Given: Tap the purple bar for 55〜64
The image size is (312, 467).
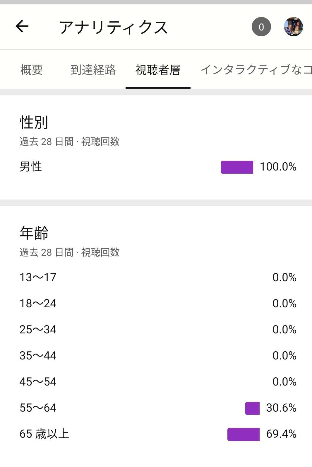Looking at the screenshot, I should 252,408.
